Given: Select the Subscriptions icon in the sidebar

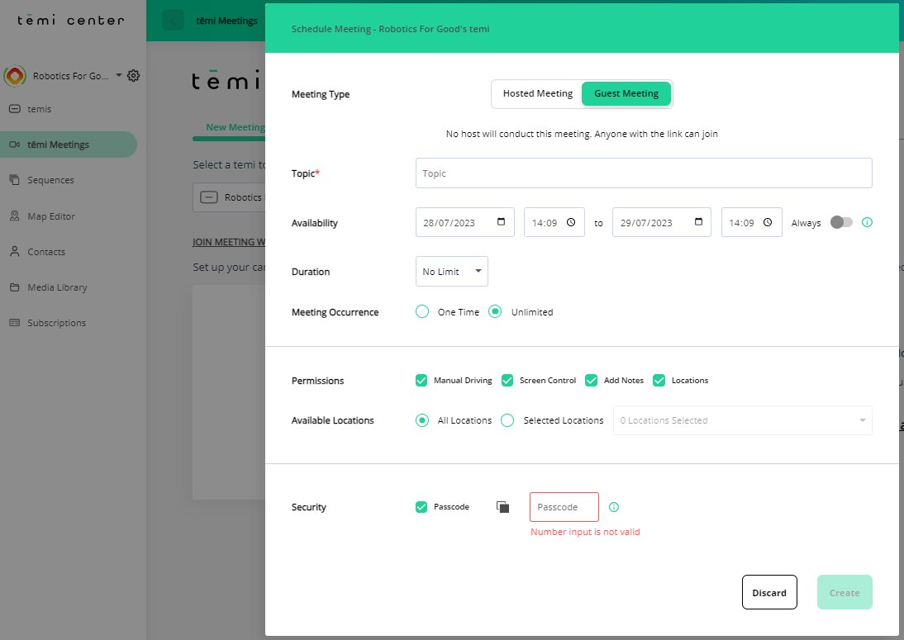Looking at the screenshot, I should tap(16, 322).
